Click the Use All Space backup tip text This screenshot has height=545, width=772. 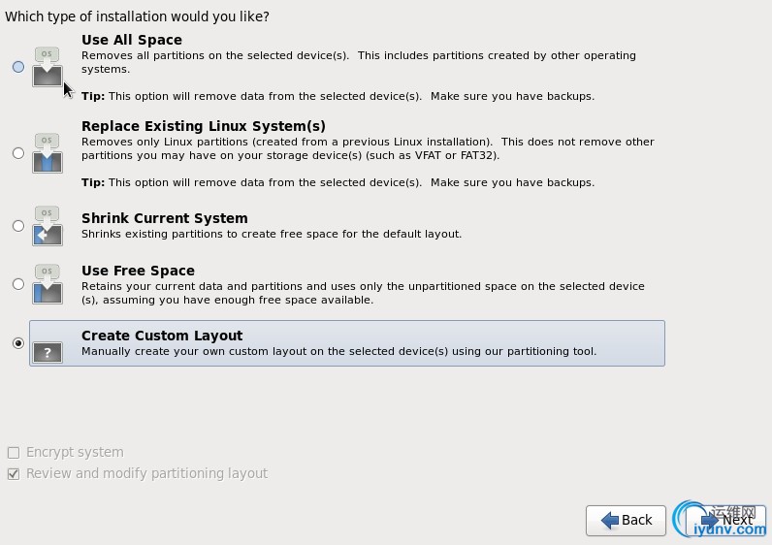(x=338, y=96)
